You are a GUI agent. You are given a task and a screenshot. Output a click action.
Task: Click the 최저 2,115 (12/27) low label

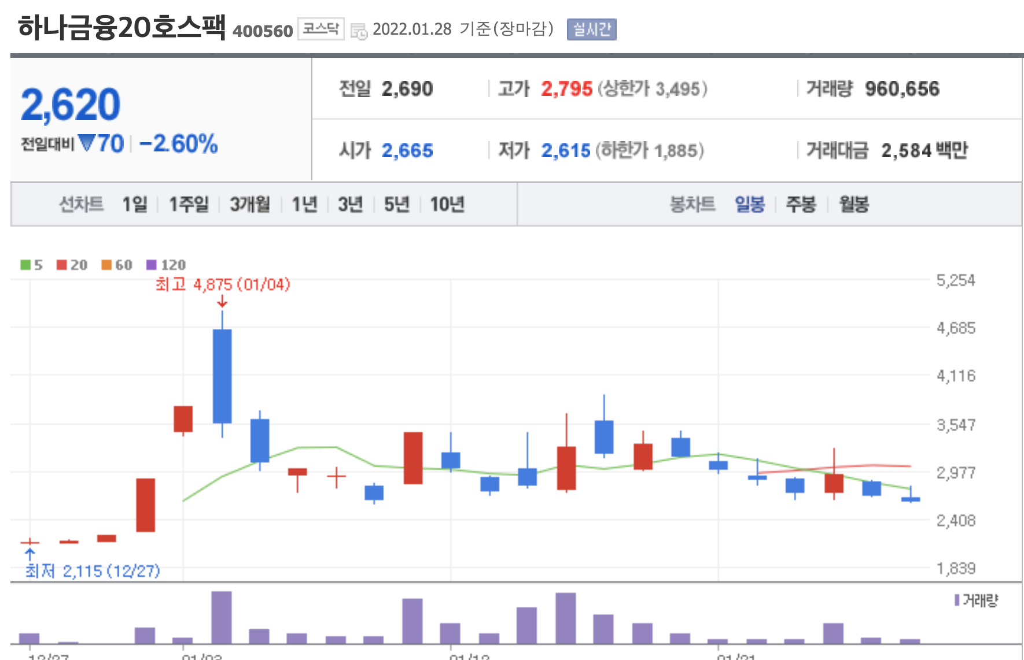93,571
